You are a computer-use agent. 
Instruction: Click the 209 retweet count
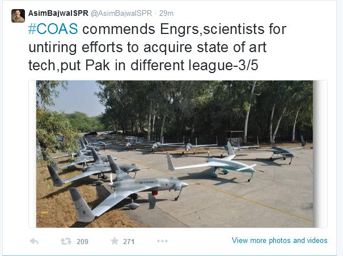82,242
